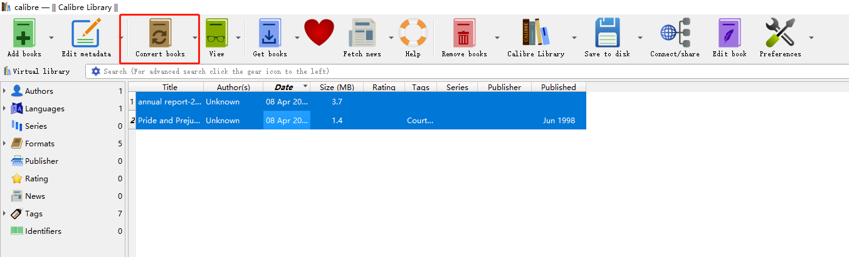Image resolution: width=849 pixels, height=257 pixels.
Task: Click row header number 1
Action: pos(132,101)
